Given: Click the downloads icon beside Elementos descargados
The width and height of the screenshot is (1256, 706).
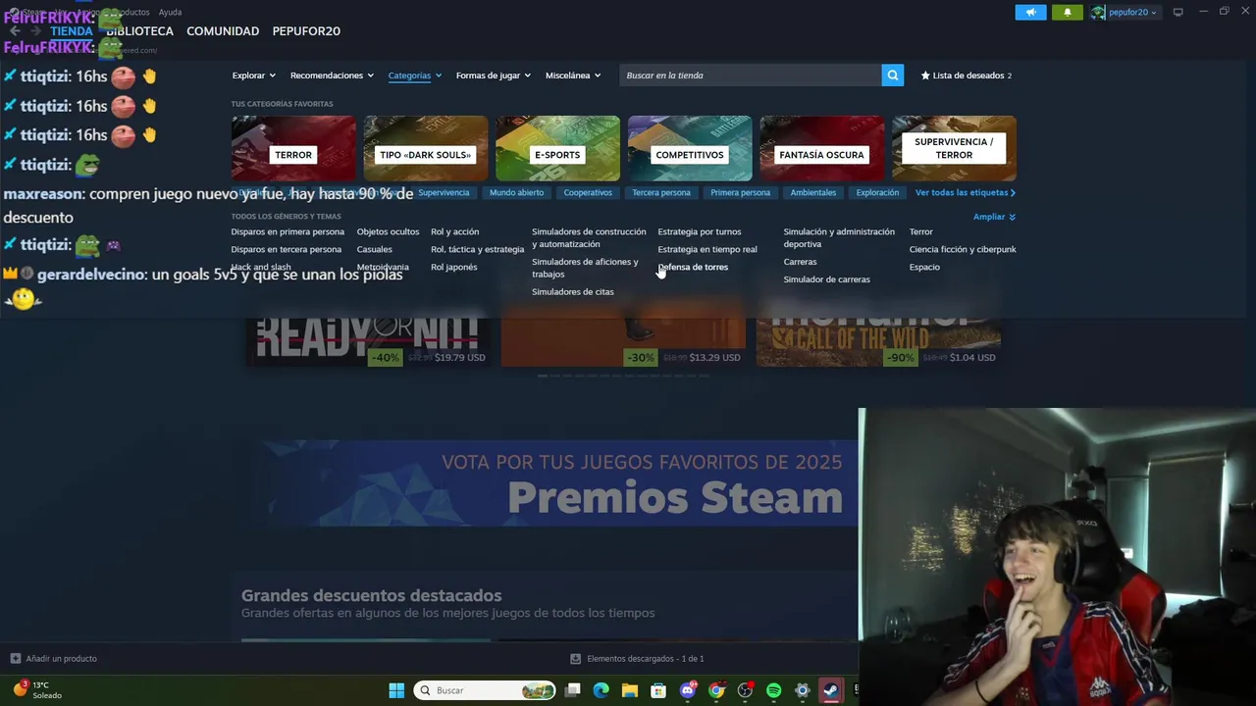Looking at the screenshot, I should pos(576,659).
